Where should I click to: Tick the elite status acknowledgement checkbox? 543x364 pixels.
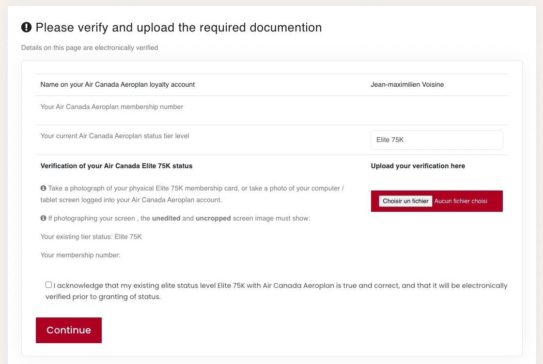coord(48,285)
